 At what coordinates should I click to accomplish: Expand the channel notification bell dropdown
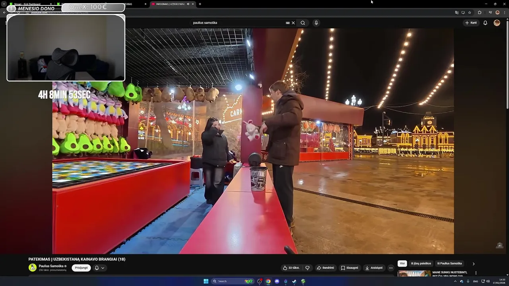99,268
